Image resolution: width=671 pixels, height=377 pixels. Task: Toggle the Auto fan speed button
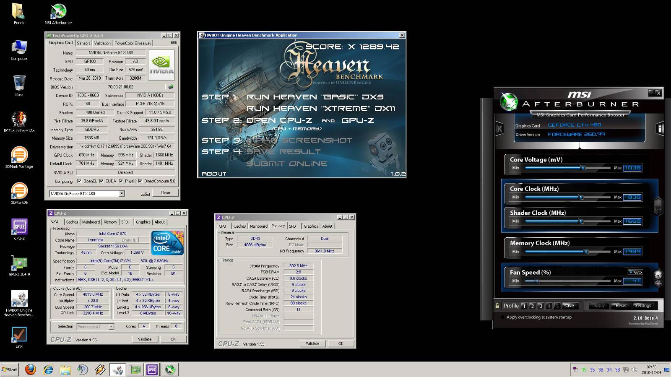pos(635,272)
